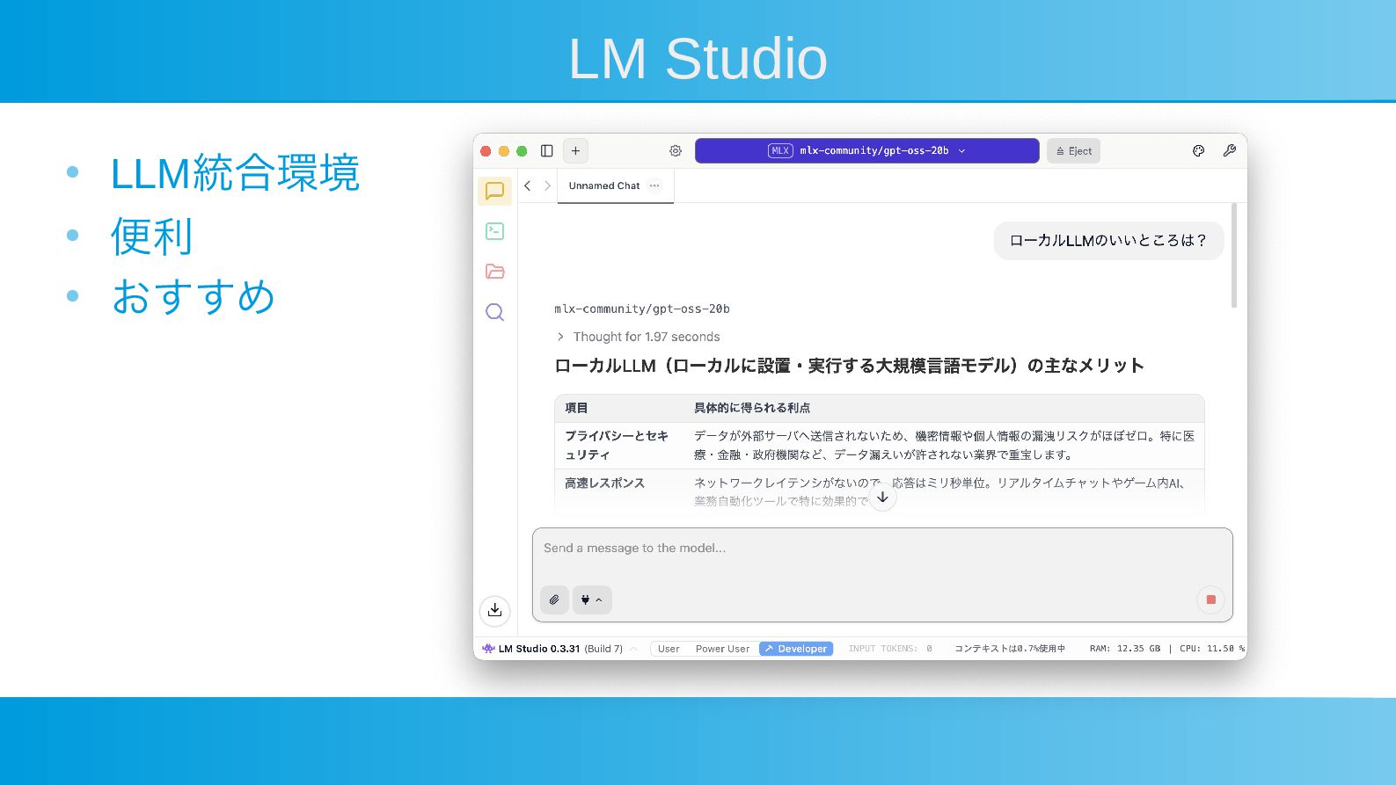Switch to Developer mode
This screenshot has height=785, width=1396.
pyautogui.click(x=796, y=649)
